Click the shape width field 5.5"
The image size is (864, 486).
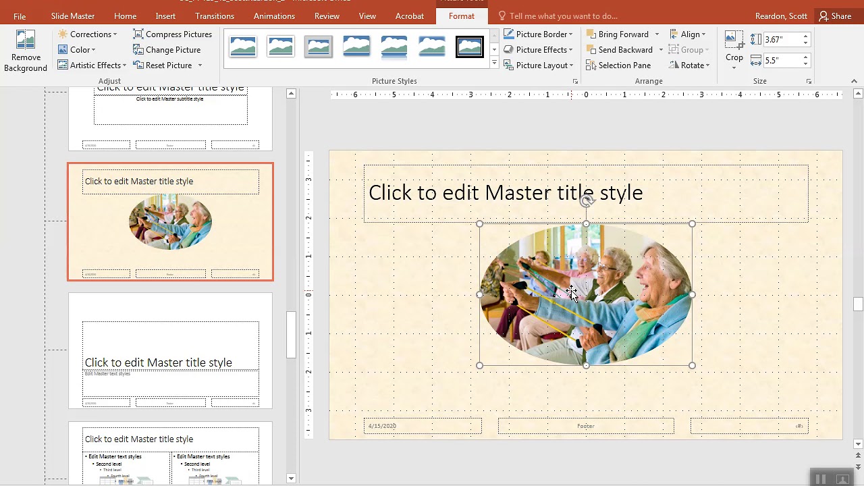[x=782, y=60]
